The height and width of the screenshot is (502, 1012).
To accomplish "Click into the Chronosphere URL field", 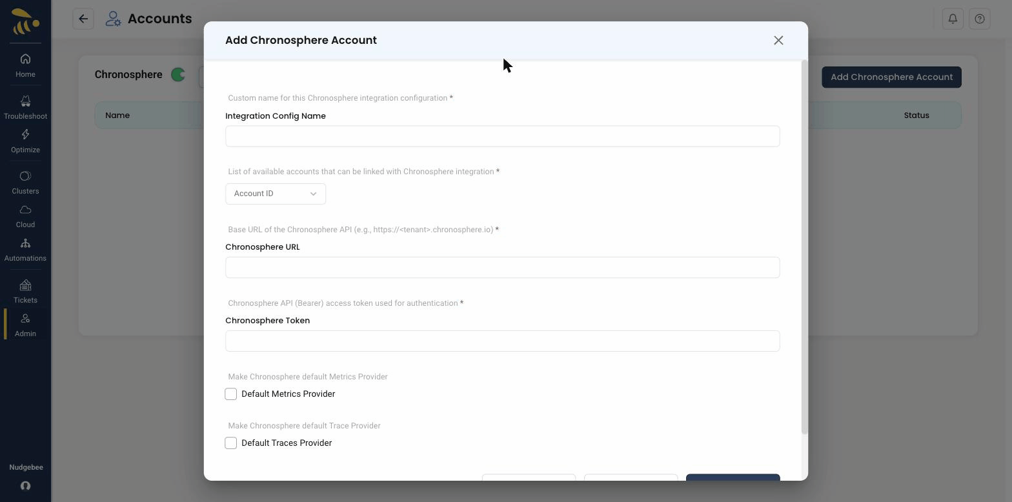I will tap(503, 268).
